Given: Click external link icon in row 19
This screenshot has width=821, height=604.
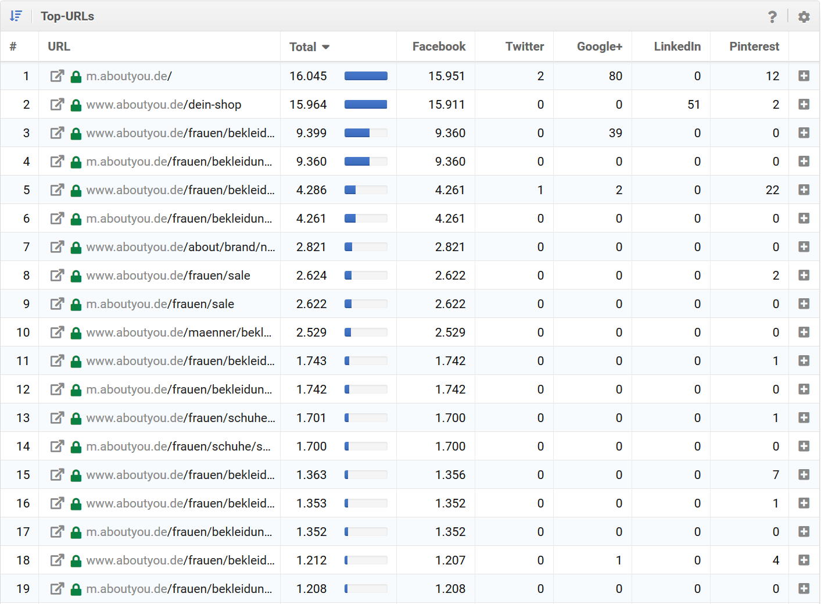Looking at the screenshot, I should coord(57,589).
